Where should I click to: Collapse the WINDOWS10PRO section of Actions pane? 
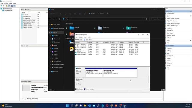[190, 46]
